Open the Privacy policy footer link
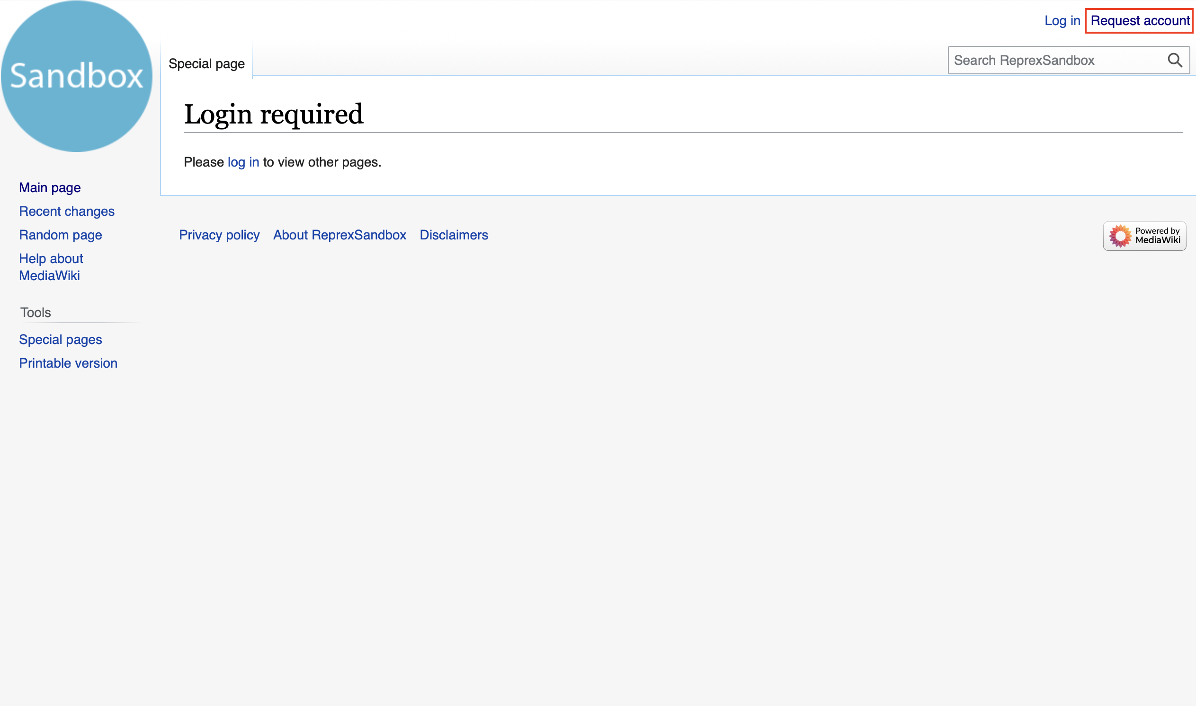This screenshot has width=1196, height=706. pyautogui.click(x=219, y=236)
